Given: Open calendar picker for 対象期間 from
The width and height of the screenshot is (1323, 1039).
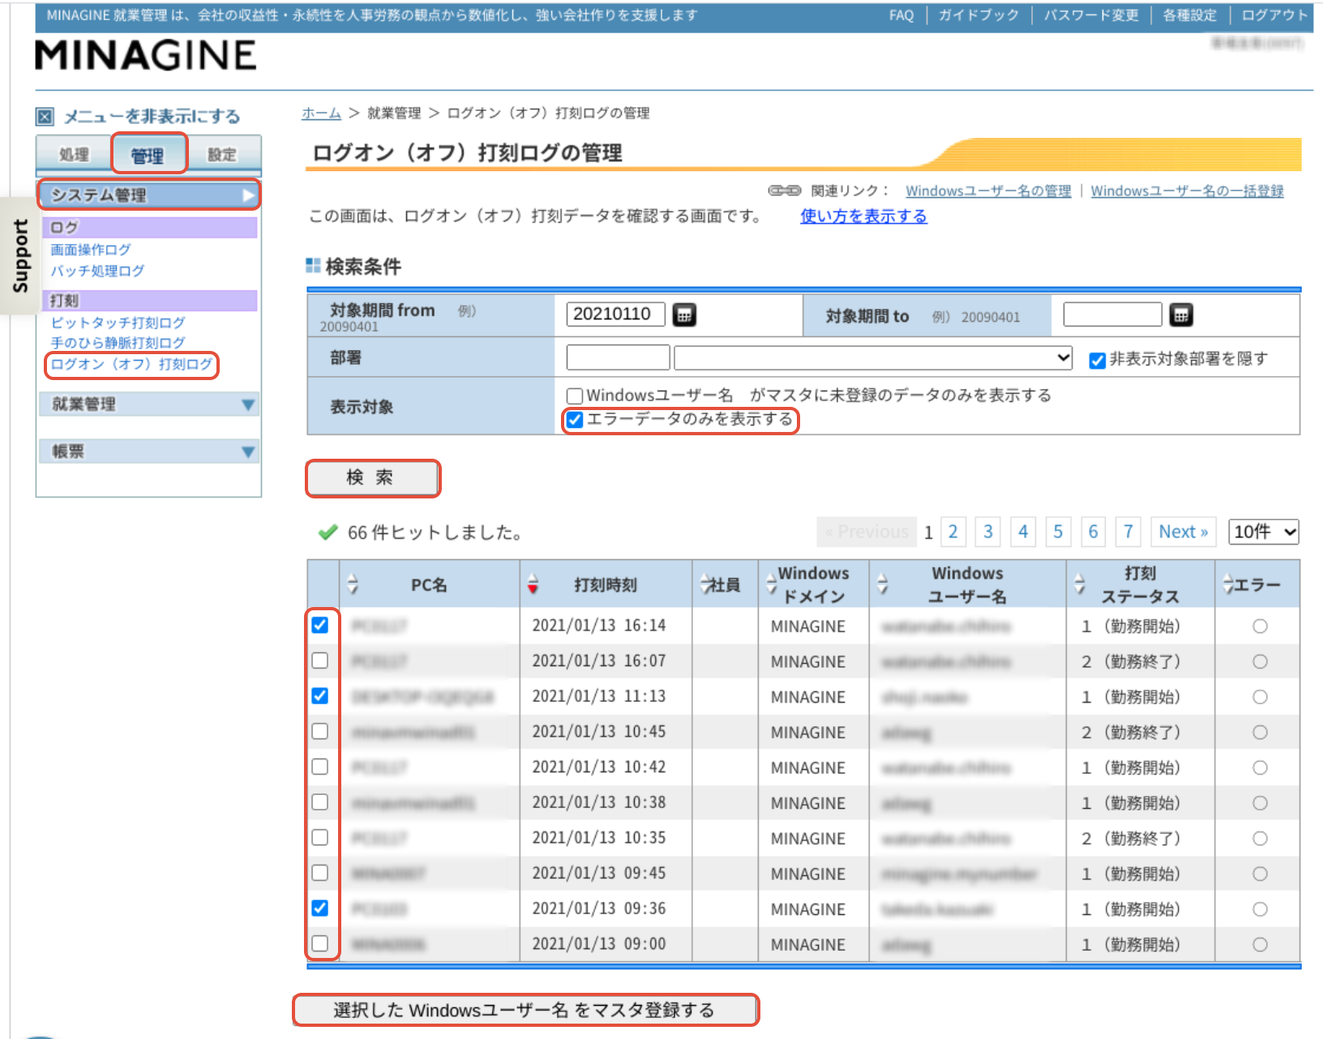Looking at the screenshot, I should click(x=684, y=314).
